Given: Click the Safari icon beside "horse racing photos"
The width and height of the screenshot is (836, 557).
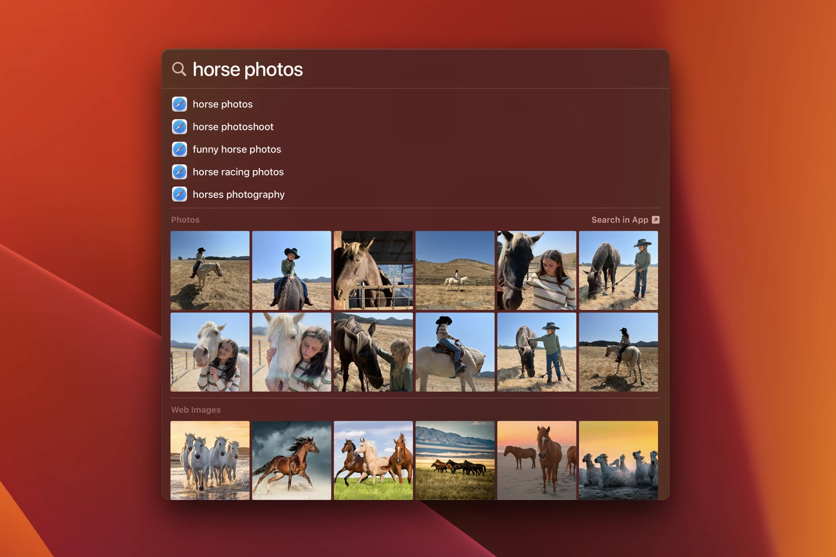Looking at the screenshot, I should click(179, 172).
